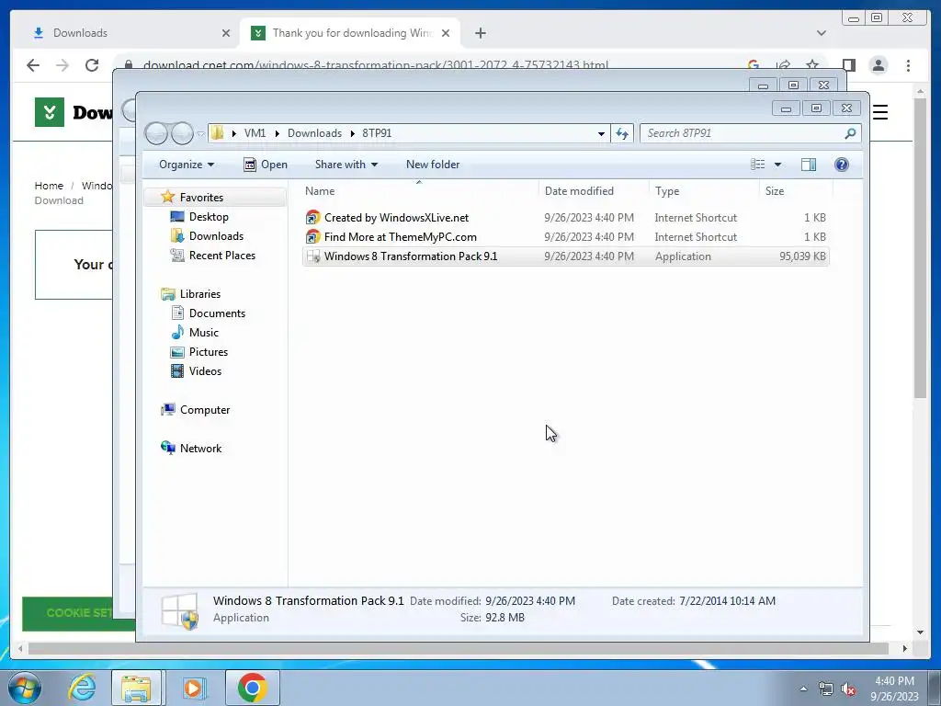Select Windows 8 Transformation Pack 9.1 application
The height and width of the screenshot is (706, 941).
pos(566,256)
